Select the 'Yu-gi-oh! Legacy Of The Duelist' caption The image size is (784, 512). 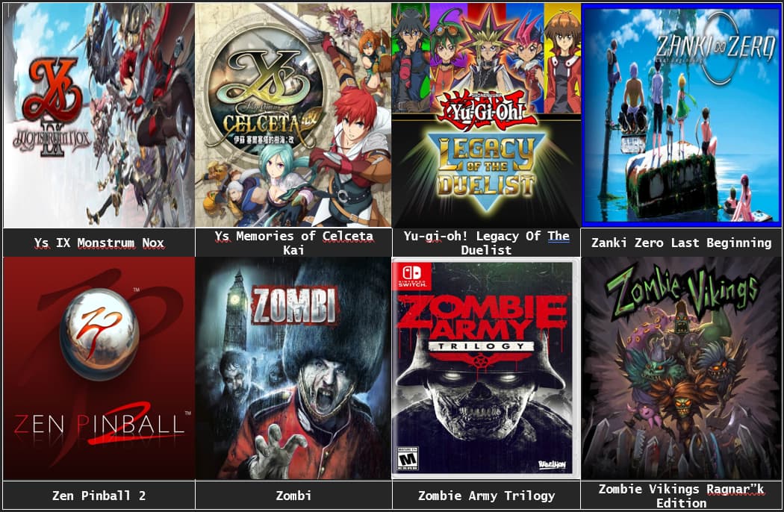pos(486,243)
